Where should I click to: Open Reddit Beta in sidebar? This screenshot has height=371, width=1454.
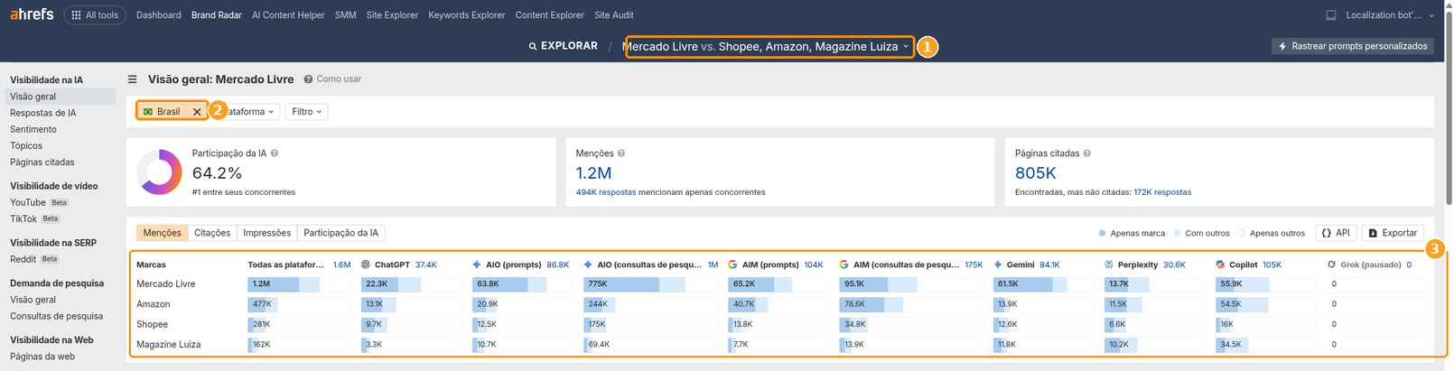(x=33, y=259)
